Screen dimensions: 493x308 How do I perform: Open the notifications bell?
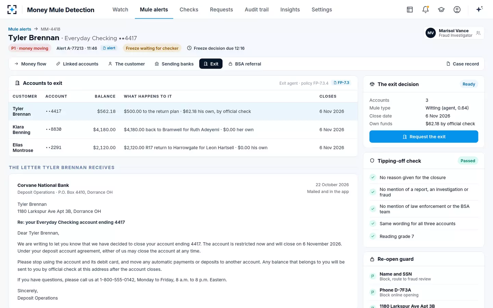point(426,10)
